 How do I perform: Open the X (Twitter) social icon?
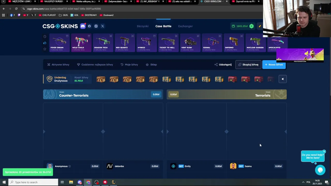103,26
